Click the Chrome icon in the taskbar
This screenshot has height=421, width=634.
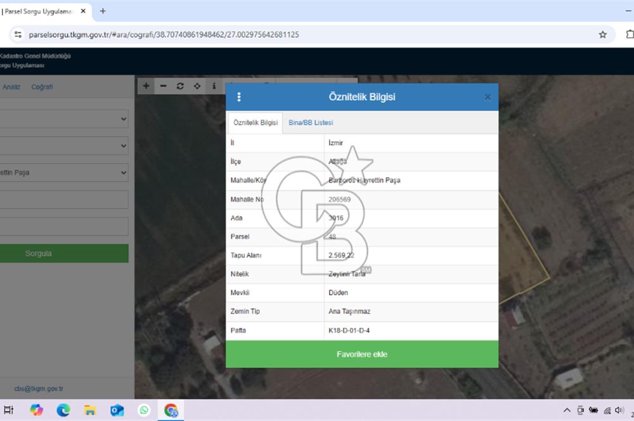(x=171, y=410)
